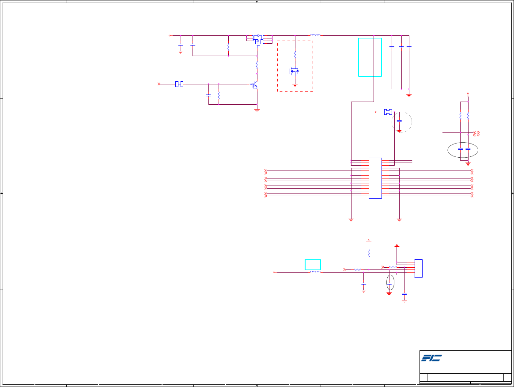Click ground symbol below the large oval
This screenshot has width=514, height=387.
[x=468, y=163]
